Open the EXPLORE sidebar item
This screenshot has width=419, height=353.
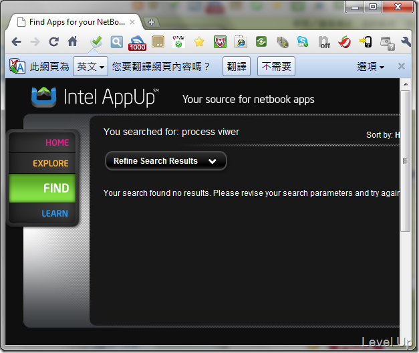click(43, 163)
